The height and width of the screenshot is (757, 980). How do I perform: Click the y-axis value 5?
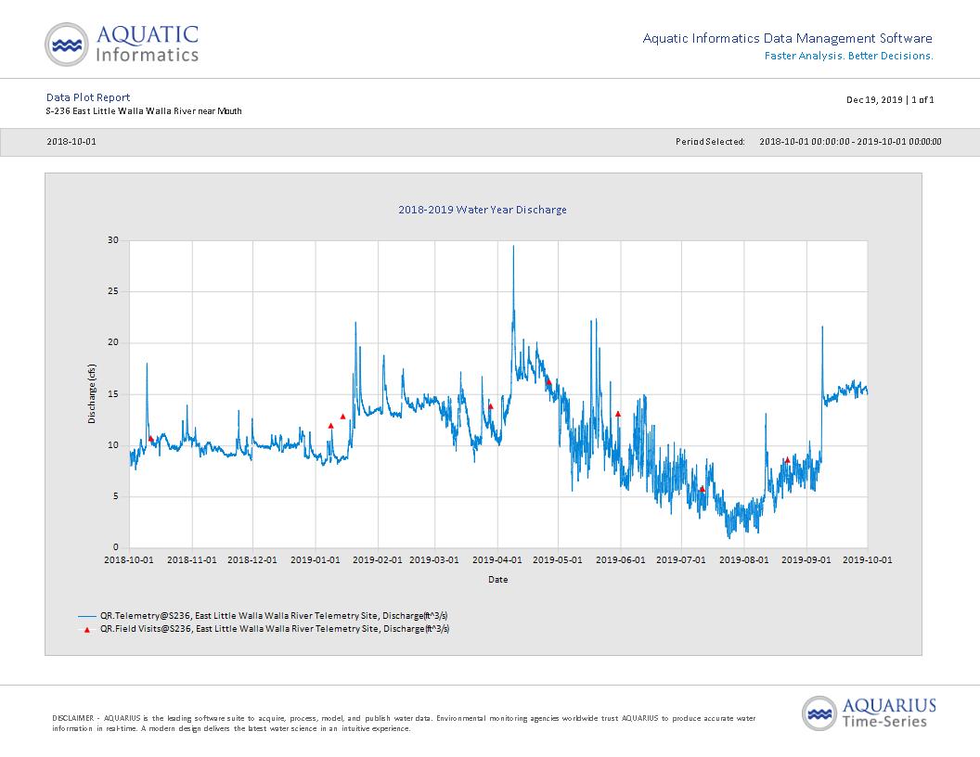[116, 496]
